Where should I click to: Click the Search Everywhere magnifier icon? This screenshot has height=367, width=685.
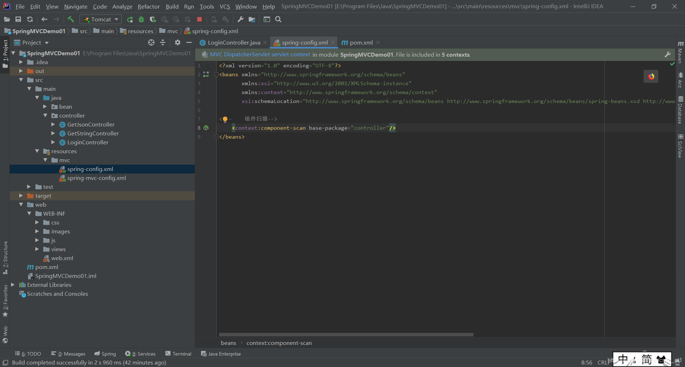point(278,19)
